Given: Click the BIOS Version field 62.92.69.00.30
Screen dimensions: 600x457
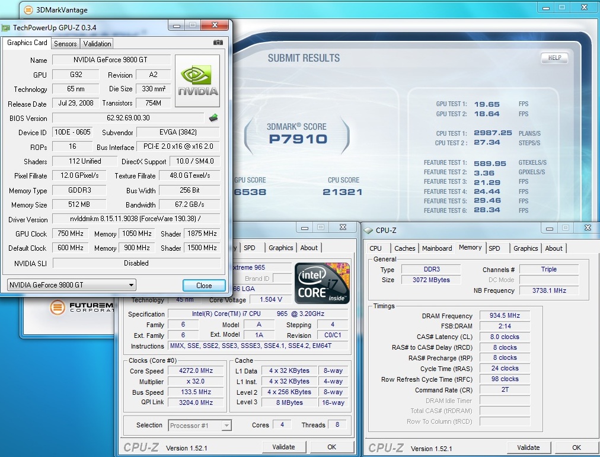Looking at the screenshot, I should click(x=129, y=118).
